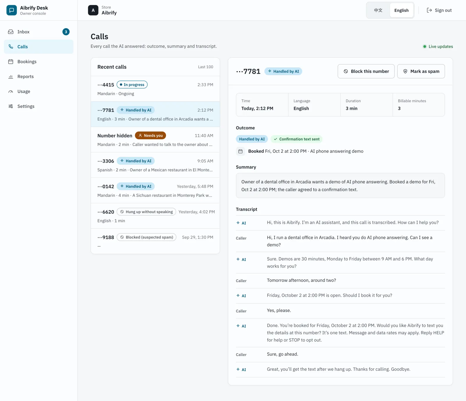Click the Time value Today, 2:12 PM
Screen dimensions: 466x401
[x=257, y=108]
